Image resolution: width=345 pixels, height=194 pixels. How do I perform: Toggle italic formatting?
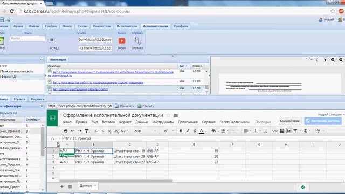(x=188, y=131)
